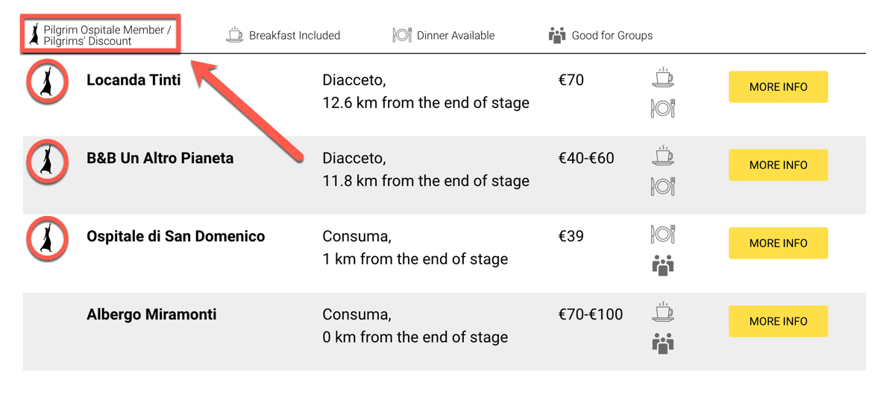Click the groups icon for Ospitale di San Domenico
Screen dimensions: 895x397
click(x=663, y=265)
